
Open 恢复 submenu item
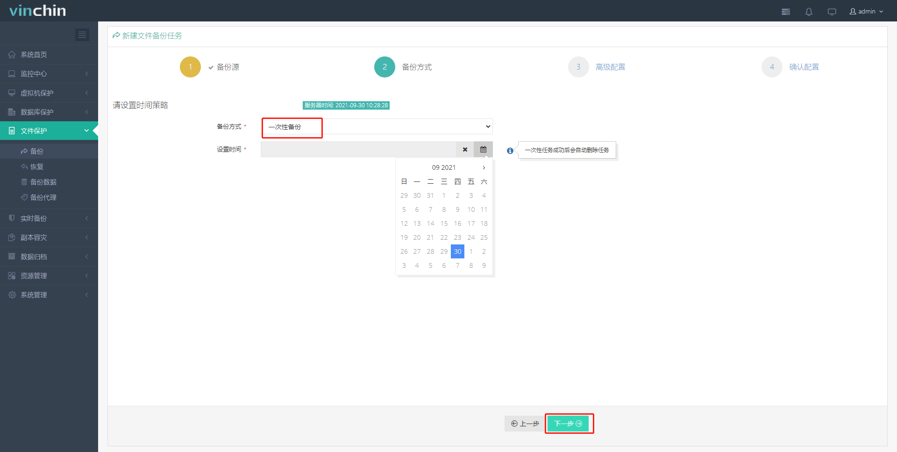point(49,167)
